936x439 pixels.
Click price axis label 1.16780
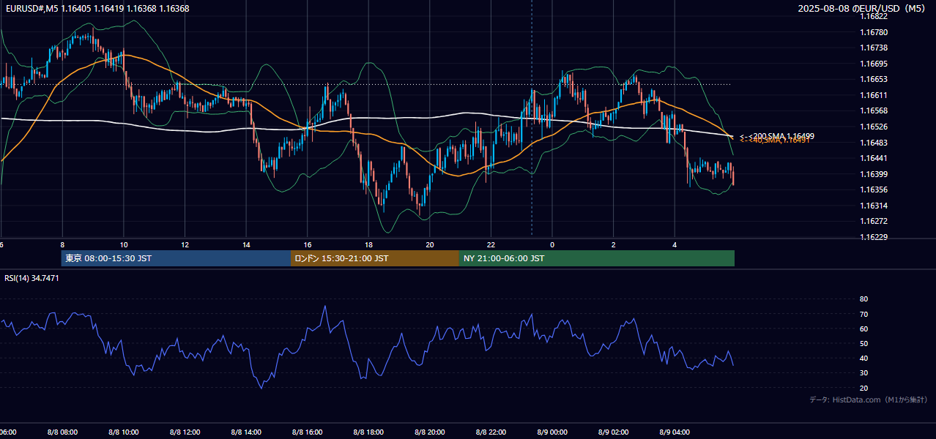(x=874, y=32)
